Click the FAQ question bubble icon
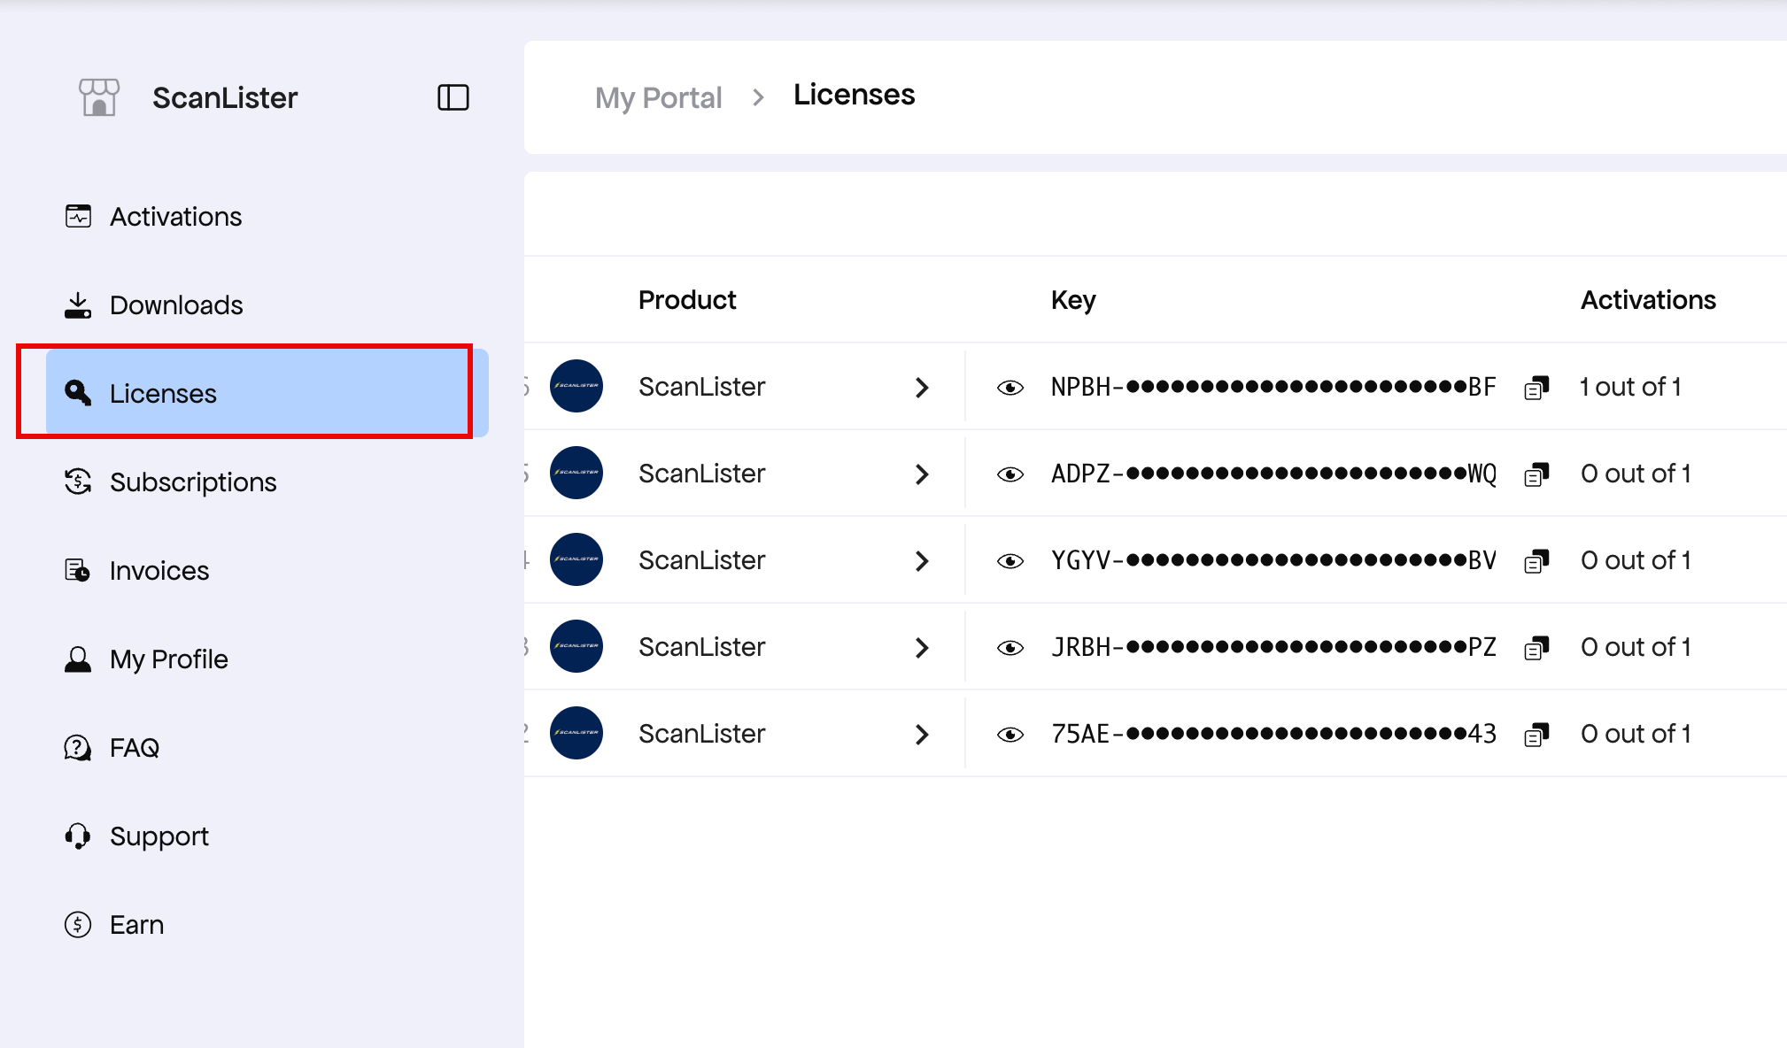1787x1048 pixels. pos(78,748)
